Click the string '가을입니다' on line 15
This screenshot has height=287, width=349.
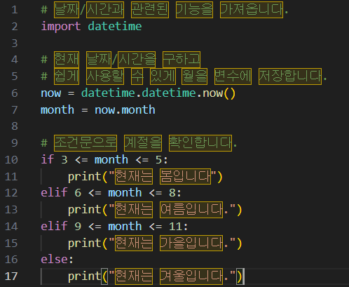(191, 243)
